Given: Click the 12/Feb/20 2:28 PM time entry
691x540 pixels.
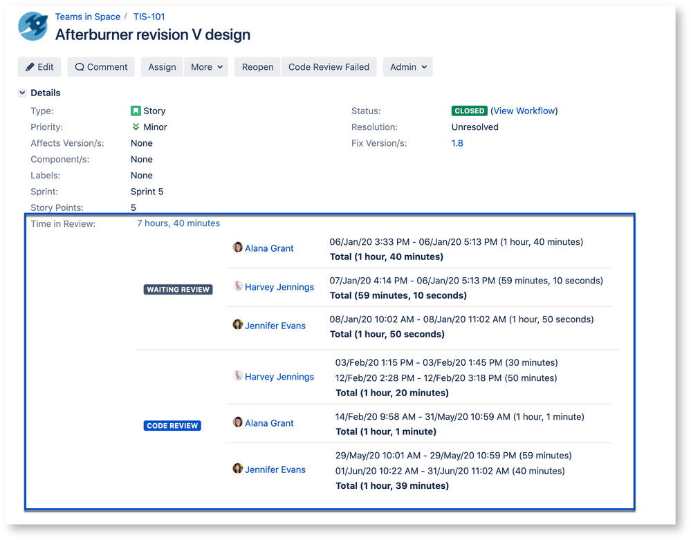Looking at the screenshot, I should coord(446,378).
